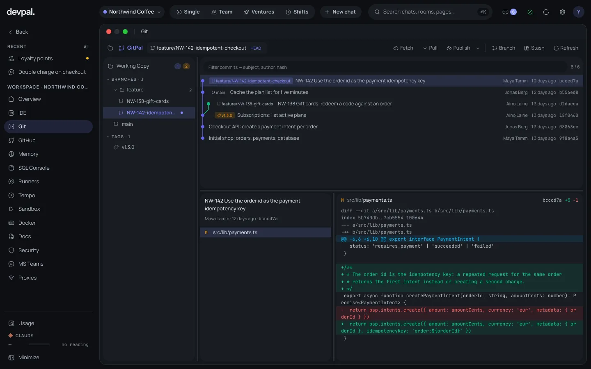The image size is (591, 369).
Task: Refresh the Git view with Refresh button
Action: [566, 48]
